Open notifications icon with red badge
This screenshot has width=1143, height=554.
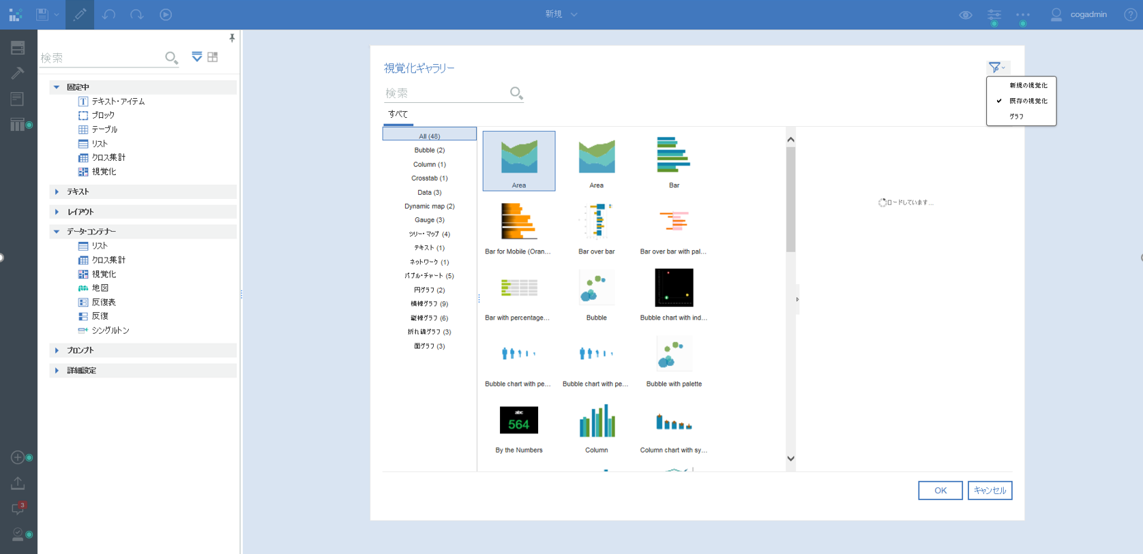click(x=18, y=508)
